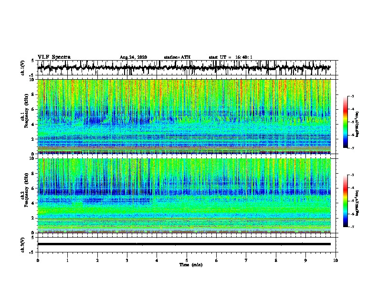
Task: Click the ch.2 colorbar '-7' tick label
Action: (352, 227)
